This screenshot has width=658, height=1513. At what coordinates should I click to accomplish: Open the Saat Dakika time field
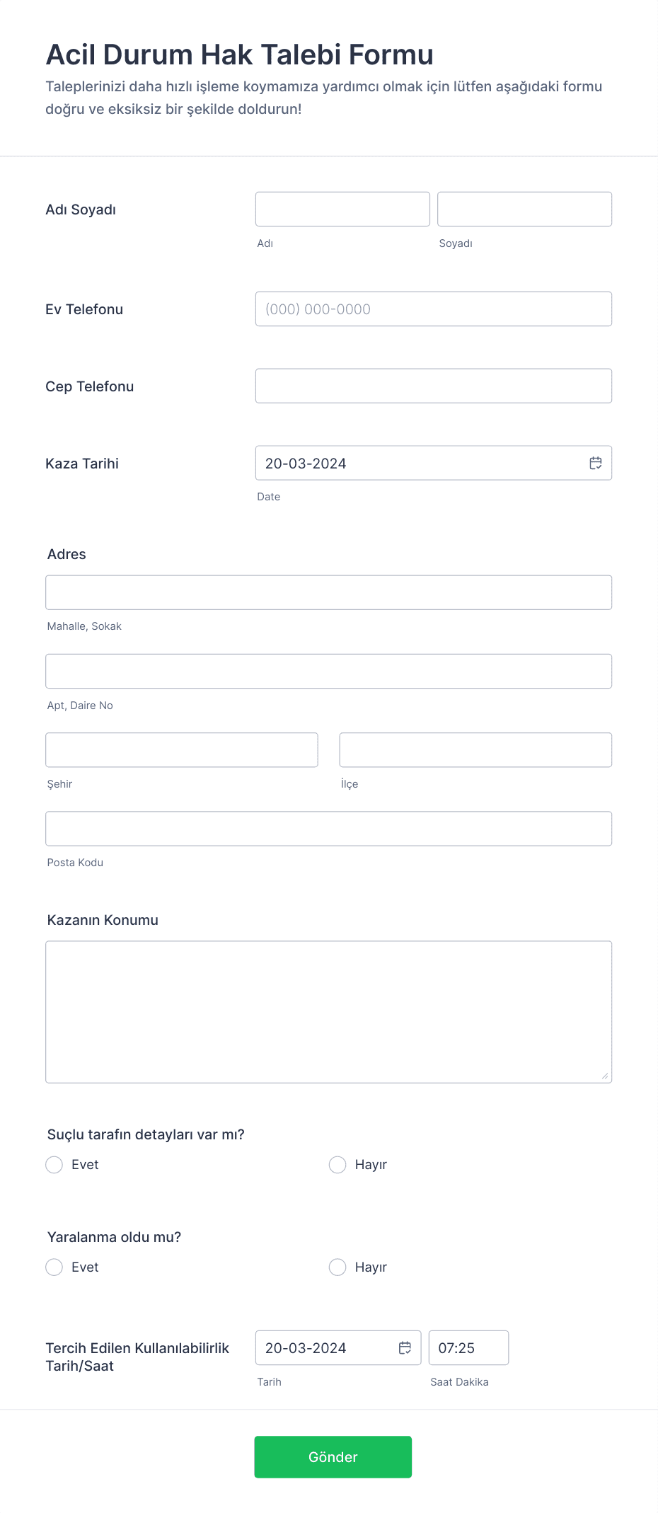pos(468,1348)
